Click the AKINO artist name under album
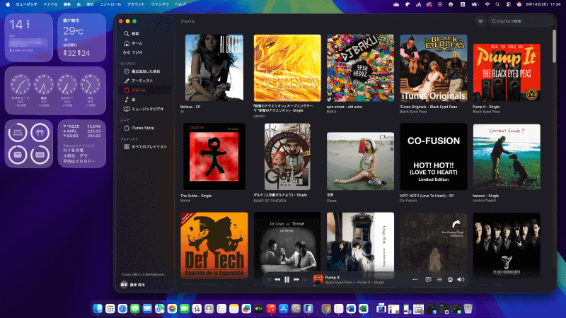Image resolution: width=566 pixels, height=318 pixels. coord(259,117)
